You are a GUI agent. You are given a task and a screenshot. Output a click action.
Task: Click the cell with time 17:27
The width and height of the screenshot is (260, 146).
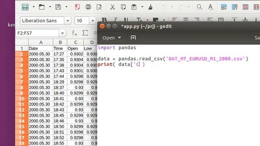tap(60, 54)
